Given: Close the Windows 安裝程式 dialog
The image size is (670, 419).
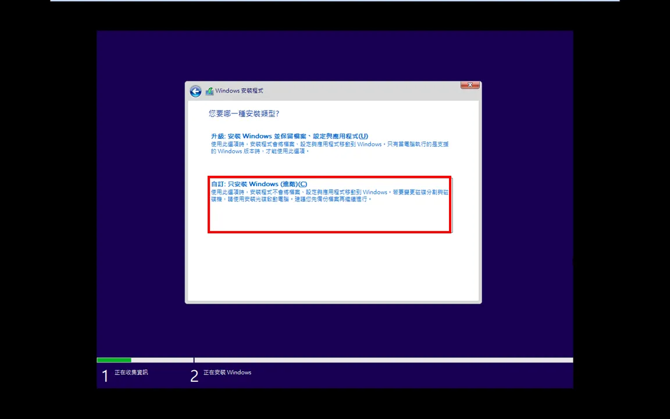Looking at the screenshot, I should click(470, 84).
